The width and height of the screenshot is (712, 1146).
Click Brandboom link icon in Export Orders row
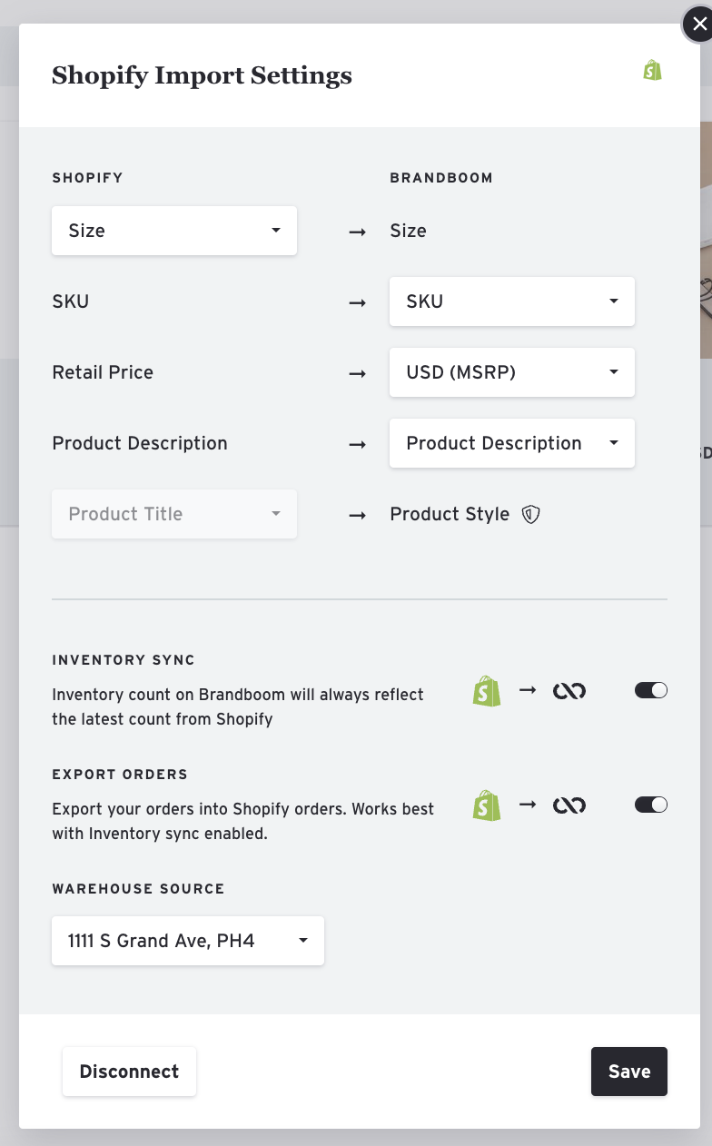tap(569, 805)
